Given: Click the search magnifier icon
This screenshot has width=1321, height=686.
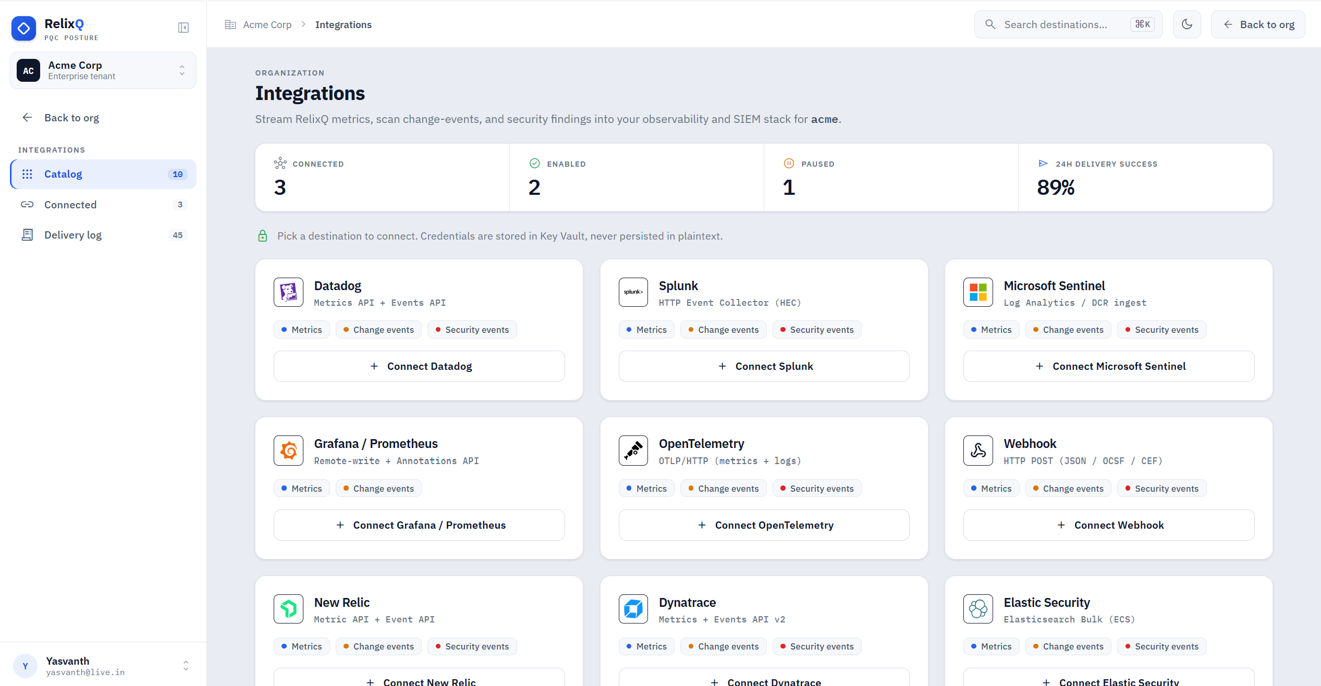Looking at the screenshot, I should (990, 24).
